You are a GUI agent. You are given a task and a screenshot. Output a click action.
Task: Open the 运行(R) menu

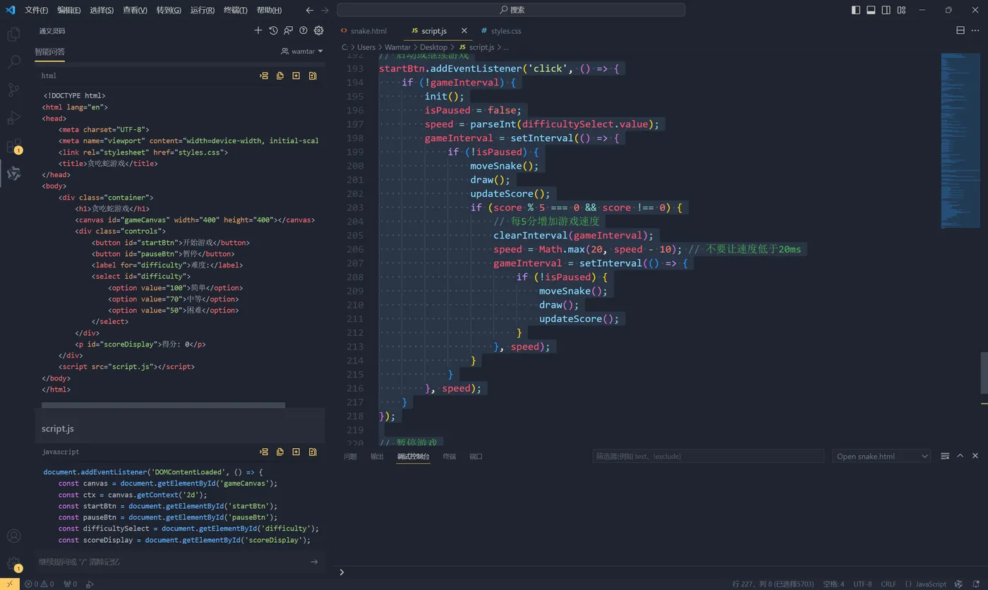[x=203, y=10]
